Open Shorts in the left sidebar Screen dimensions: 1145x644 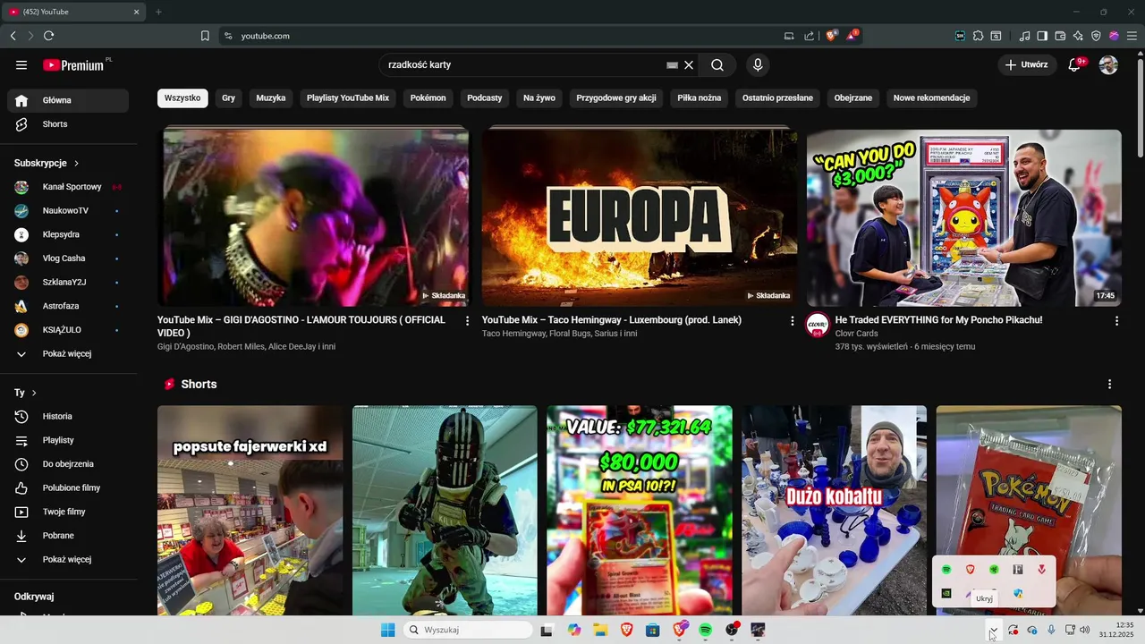(67, 124)
